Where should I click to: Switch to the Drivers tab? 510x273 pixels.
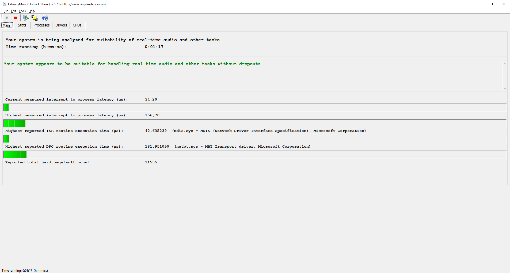61,25
